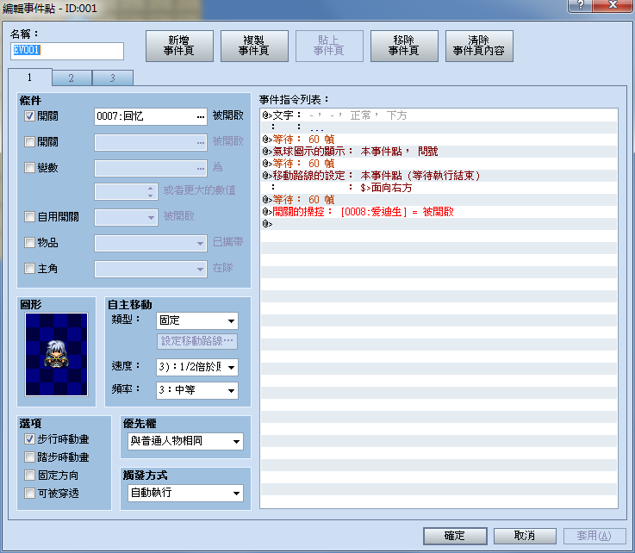Screen dimensions: 635x553
Task: Click the 新增事件頁 button
Action: pos(179,46)
